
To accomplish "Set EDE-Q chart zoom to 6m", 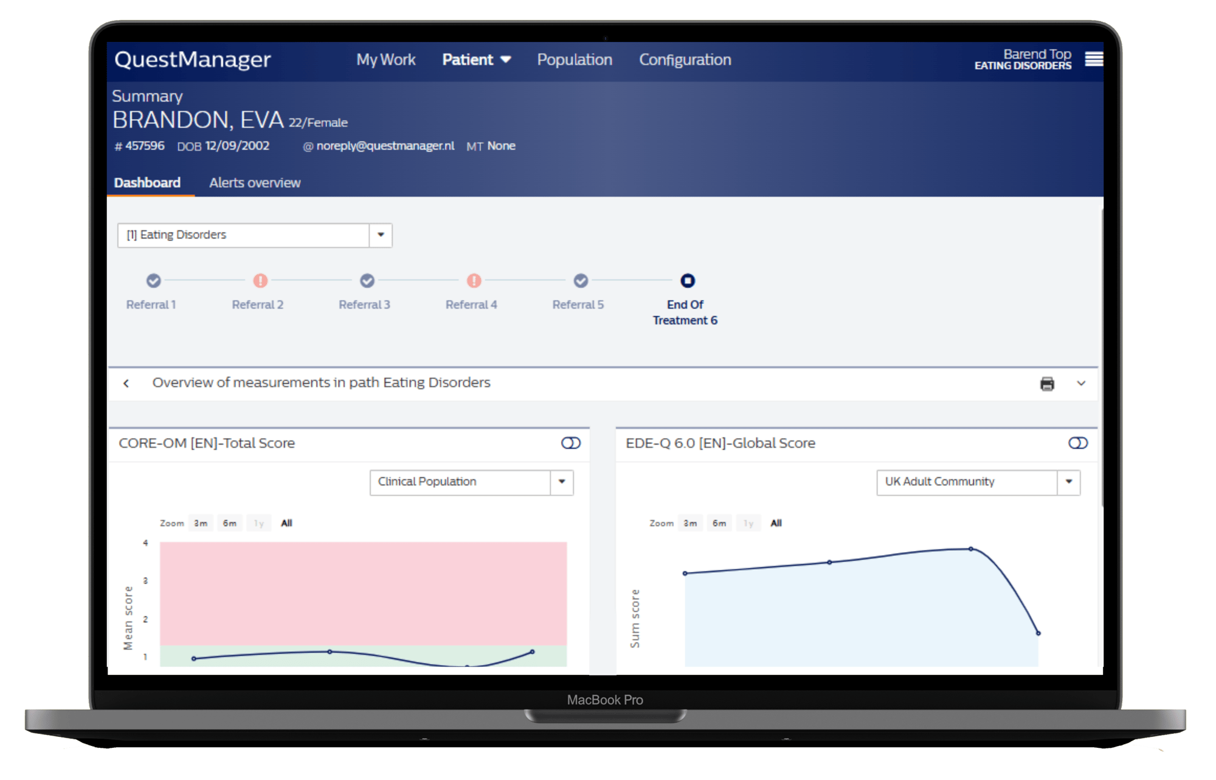I will [719, 523].
